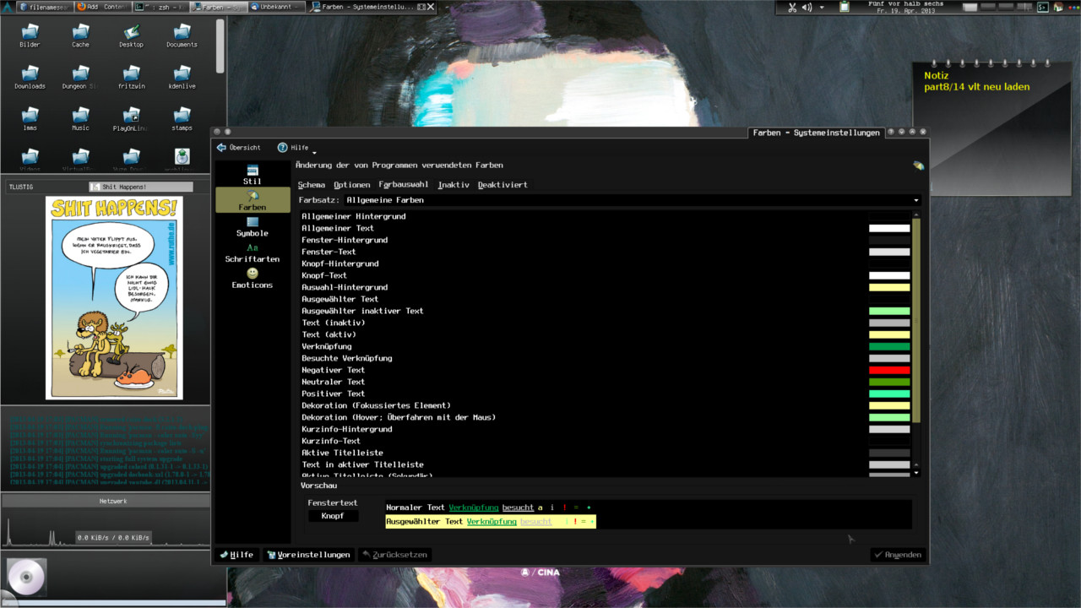
Task: Click the Knopf preview button
Action: click(x=333, y=516)
